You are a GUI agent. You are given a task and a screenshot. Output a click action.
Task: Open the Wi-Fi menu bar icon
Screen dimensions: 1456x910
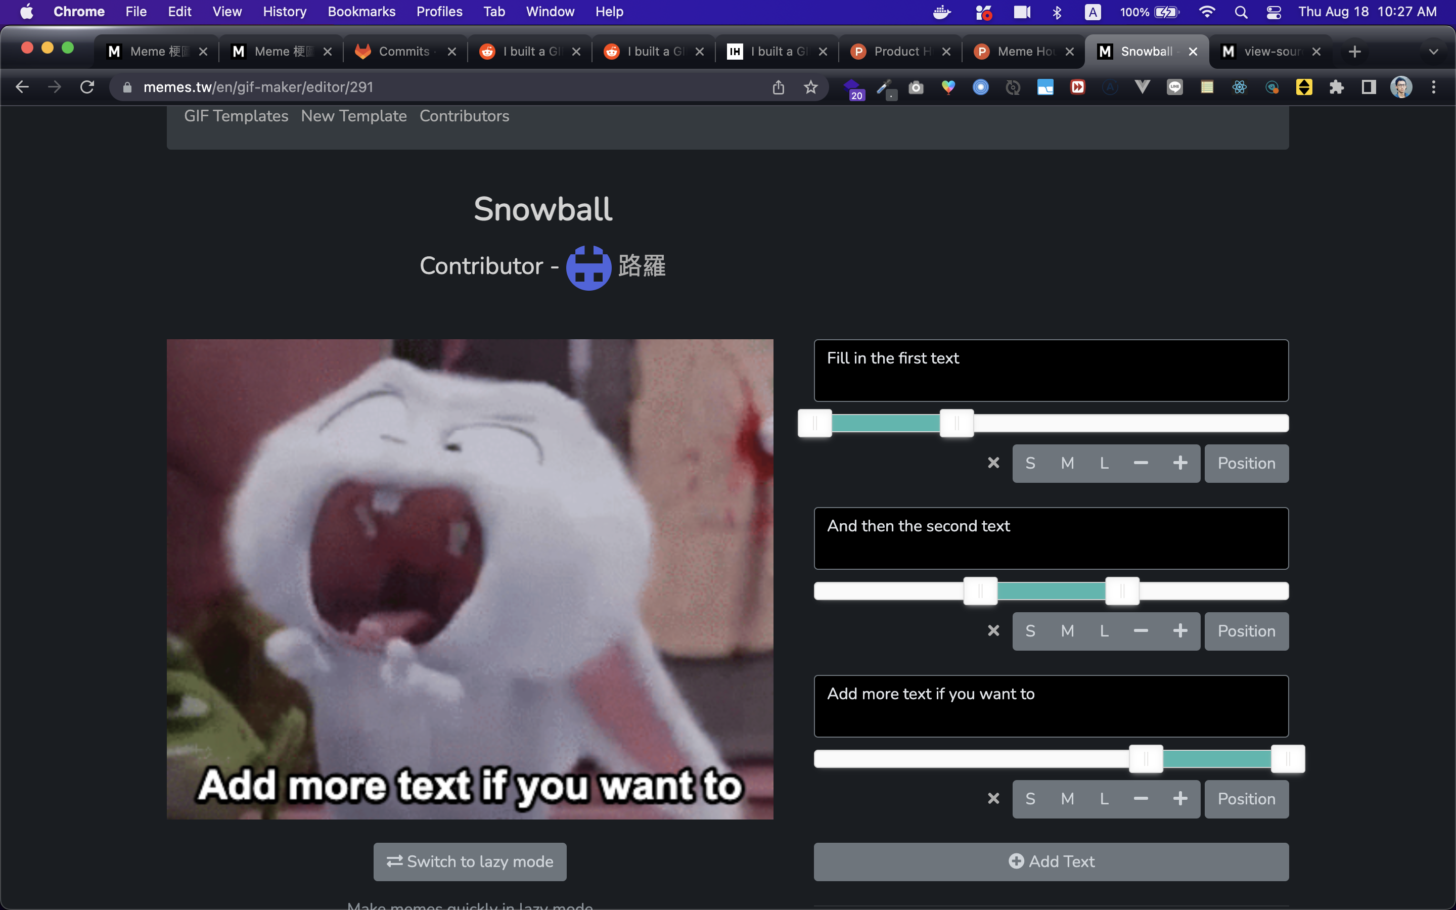(1207, 12)
